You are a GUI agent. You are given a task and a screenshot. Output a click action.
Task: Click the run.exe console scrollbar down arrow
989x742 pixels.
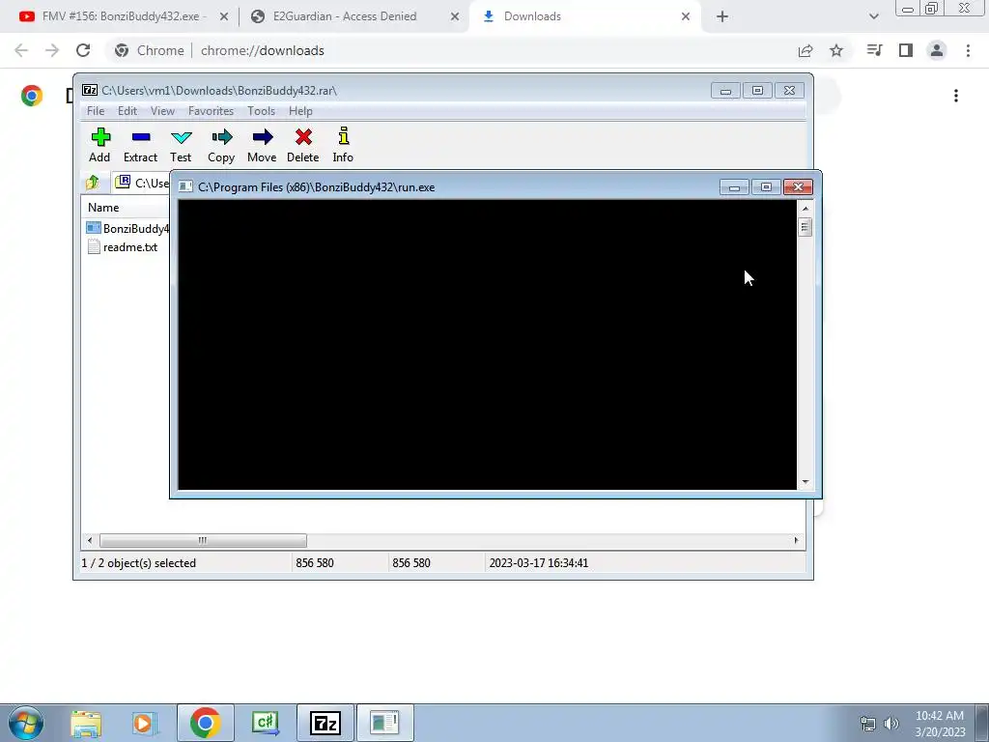click(x=805, y=482)
